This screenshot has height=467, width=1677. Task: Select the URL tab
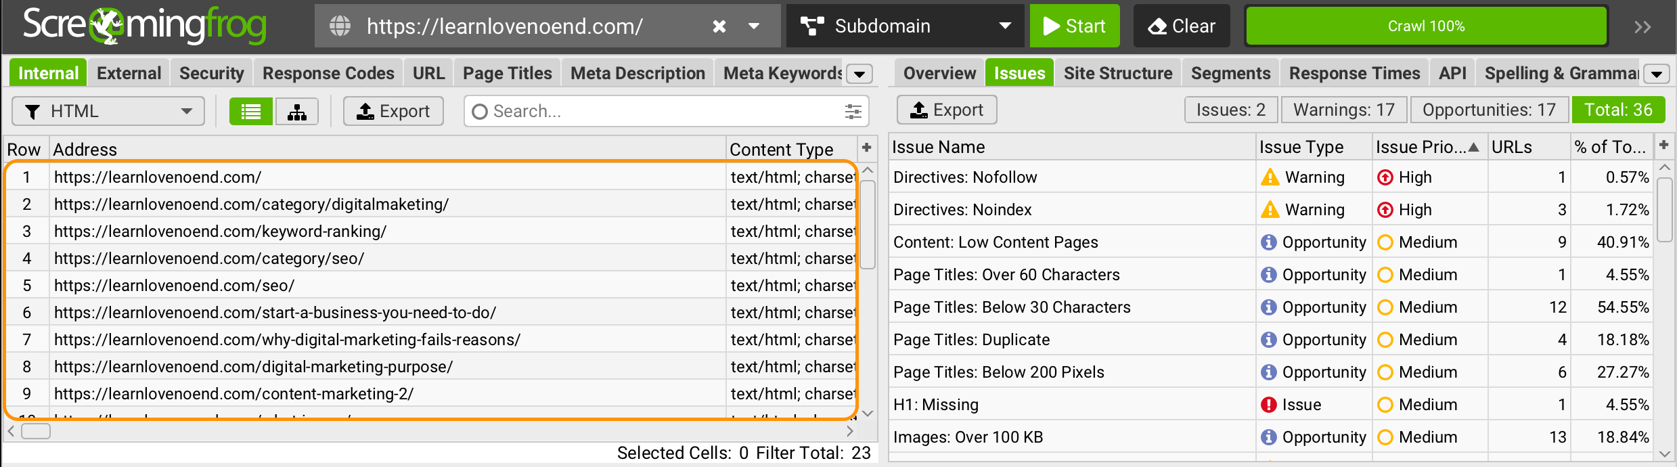pyautogui.click(x=428, y=73)
